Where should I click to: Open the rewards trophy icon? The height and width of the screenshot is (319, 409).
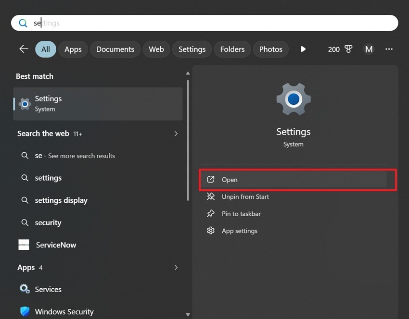coord(348,49)
